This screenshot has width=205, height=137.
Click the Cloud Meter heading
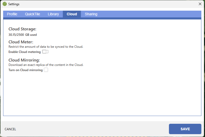21,42
